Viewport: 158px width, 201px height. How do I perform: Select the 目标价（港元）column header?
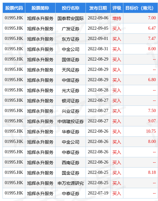[141, 8]
